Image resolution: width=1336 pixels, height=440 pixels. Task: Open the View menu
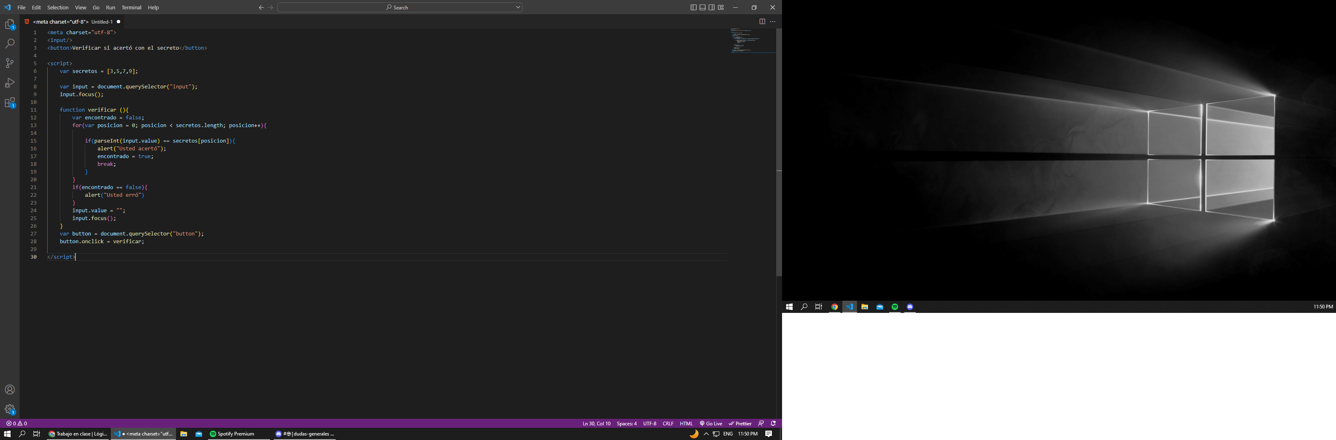[x=81, y=7]
